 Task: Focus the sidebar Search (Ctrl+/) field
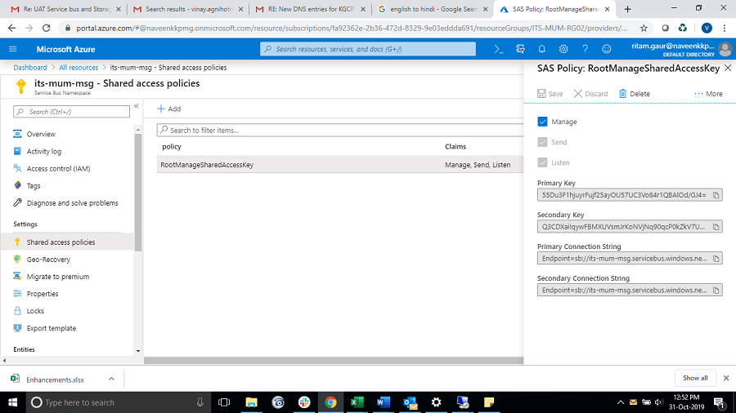[x=71, y=112]
